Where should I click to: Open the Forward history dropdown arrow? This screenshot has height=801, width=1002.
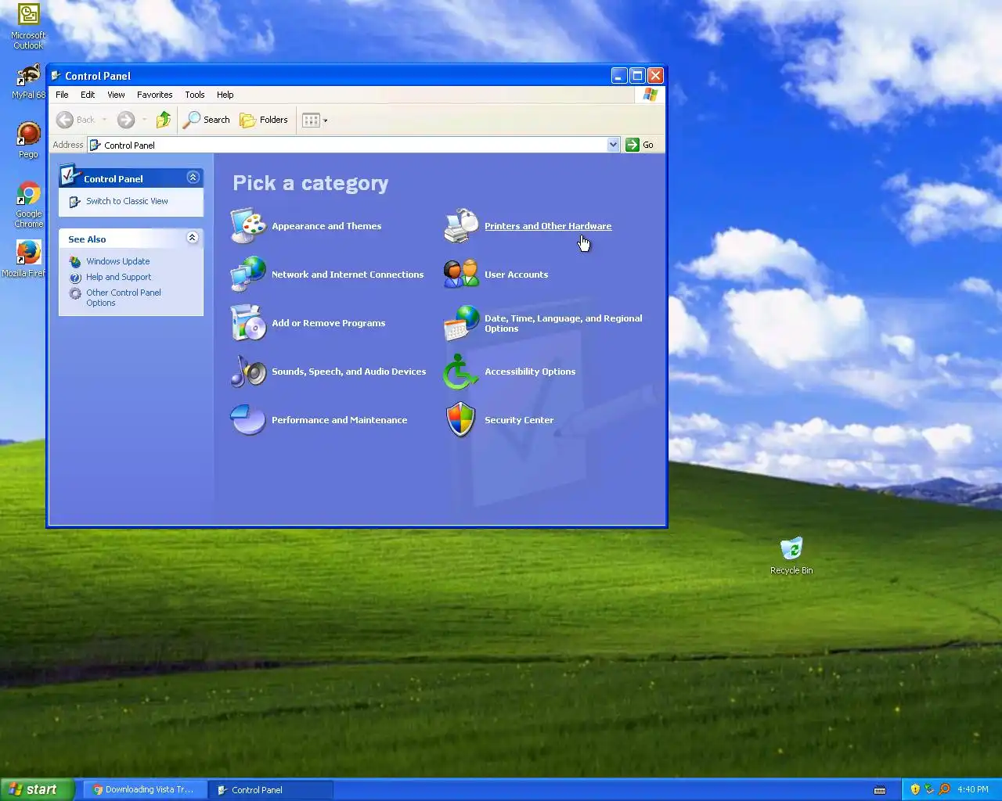144,120
